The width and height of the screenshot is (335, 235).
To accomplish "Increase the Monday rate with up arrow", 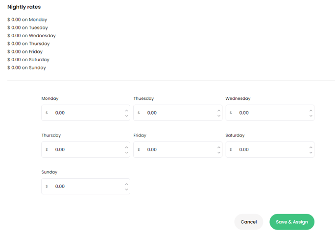I will point(126,111).
